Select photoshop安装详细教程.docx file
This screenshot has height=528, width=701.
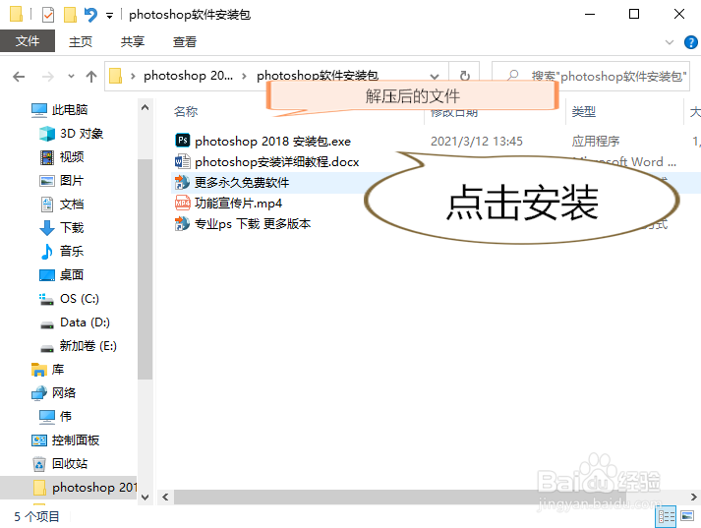(276, 162)
